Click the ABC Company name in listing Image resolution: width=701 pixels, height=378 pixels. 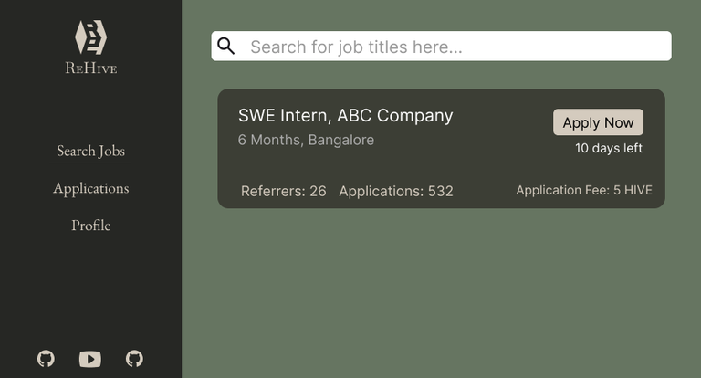point(394,115)
